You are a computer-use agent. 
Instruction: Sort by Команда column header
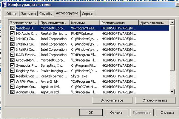pos(85,23)
